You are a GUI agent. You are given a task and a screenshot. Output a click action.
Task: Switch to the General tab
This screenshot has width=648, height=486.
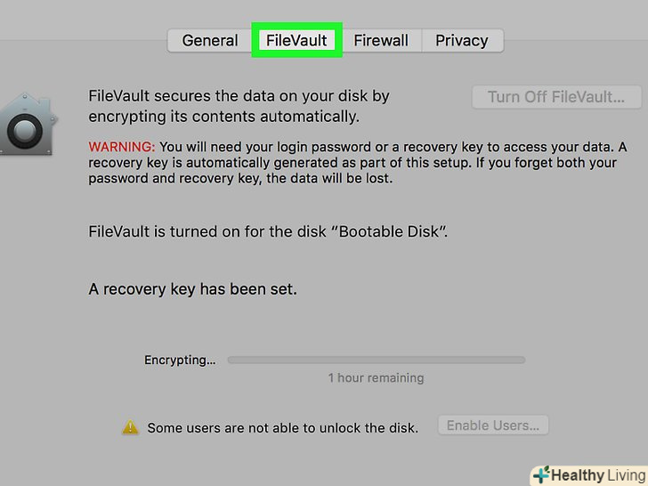click(210, 41)
